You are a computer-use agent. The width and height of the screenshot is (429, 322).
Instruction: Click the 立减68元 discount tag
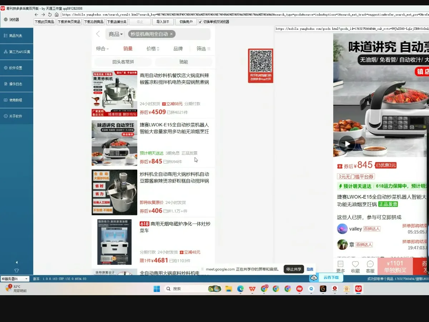[172, 104]
